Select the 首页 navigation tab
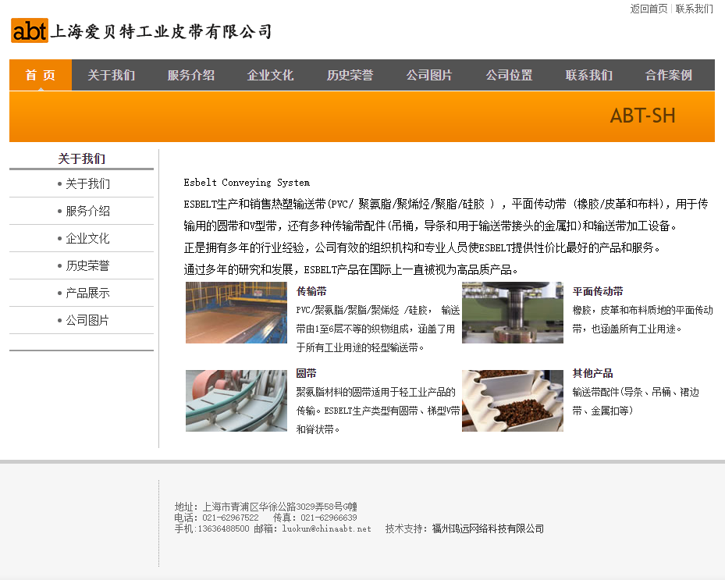 click(x=41, y=75)
